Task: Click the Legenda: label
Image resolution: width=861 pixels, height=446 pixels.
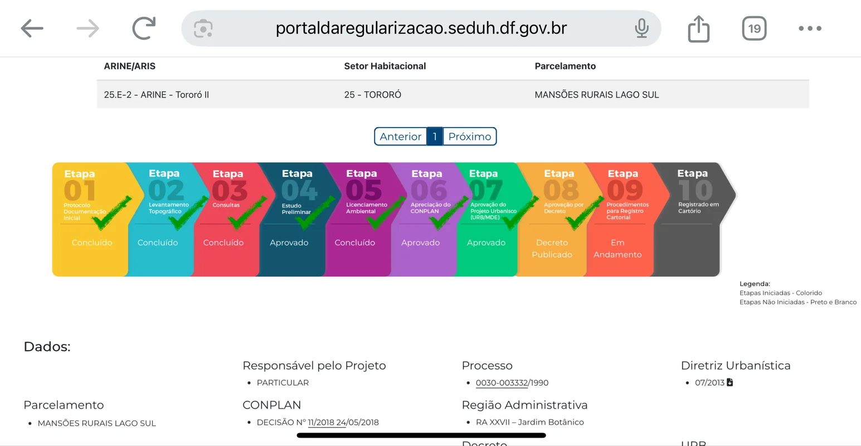Action: click(755, 284)
